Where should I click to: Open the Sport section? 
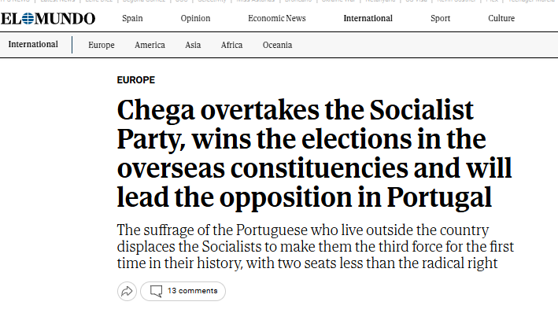[440, 18]
